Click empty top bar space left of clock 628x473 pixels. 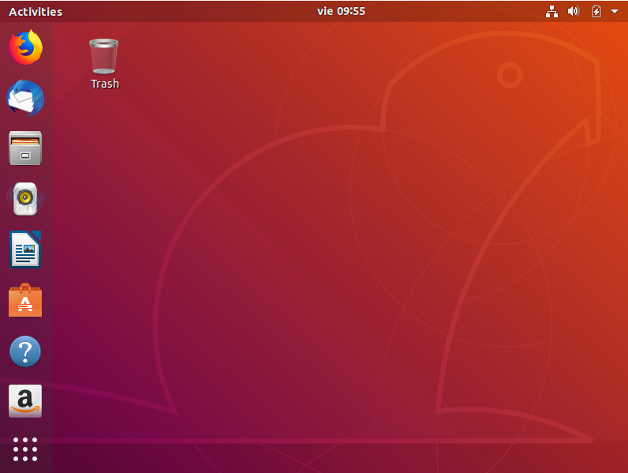pyautogui.click(x=197, y=12)
